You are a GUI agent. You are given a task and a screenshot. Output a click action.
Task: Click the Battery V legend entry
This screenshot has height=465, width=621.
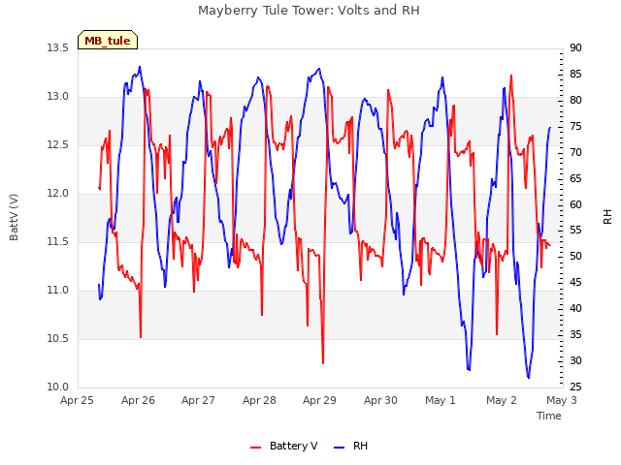coord(283,446)
